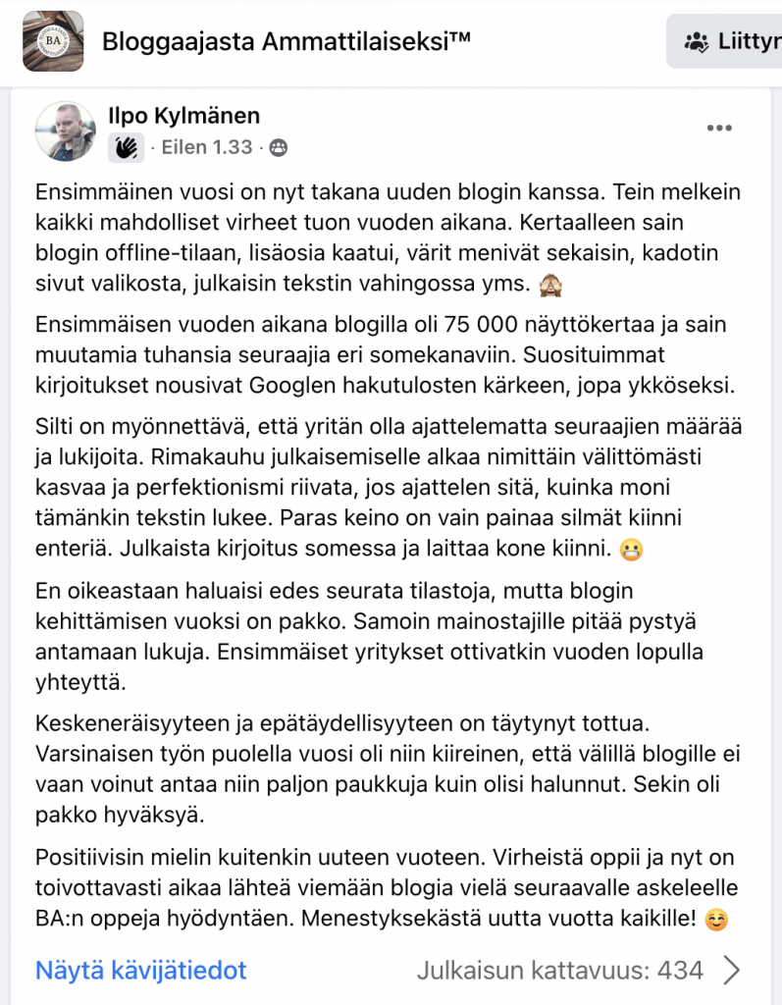Image resolution: width=782 pixels, height=1005 pixels.
Task: Open the Bloggaajasta Ammattilaiseksi group page title
Action: (287, 41)
